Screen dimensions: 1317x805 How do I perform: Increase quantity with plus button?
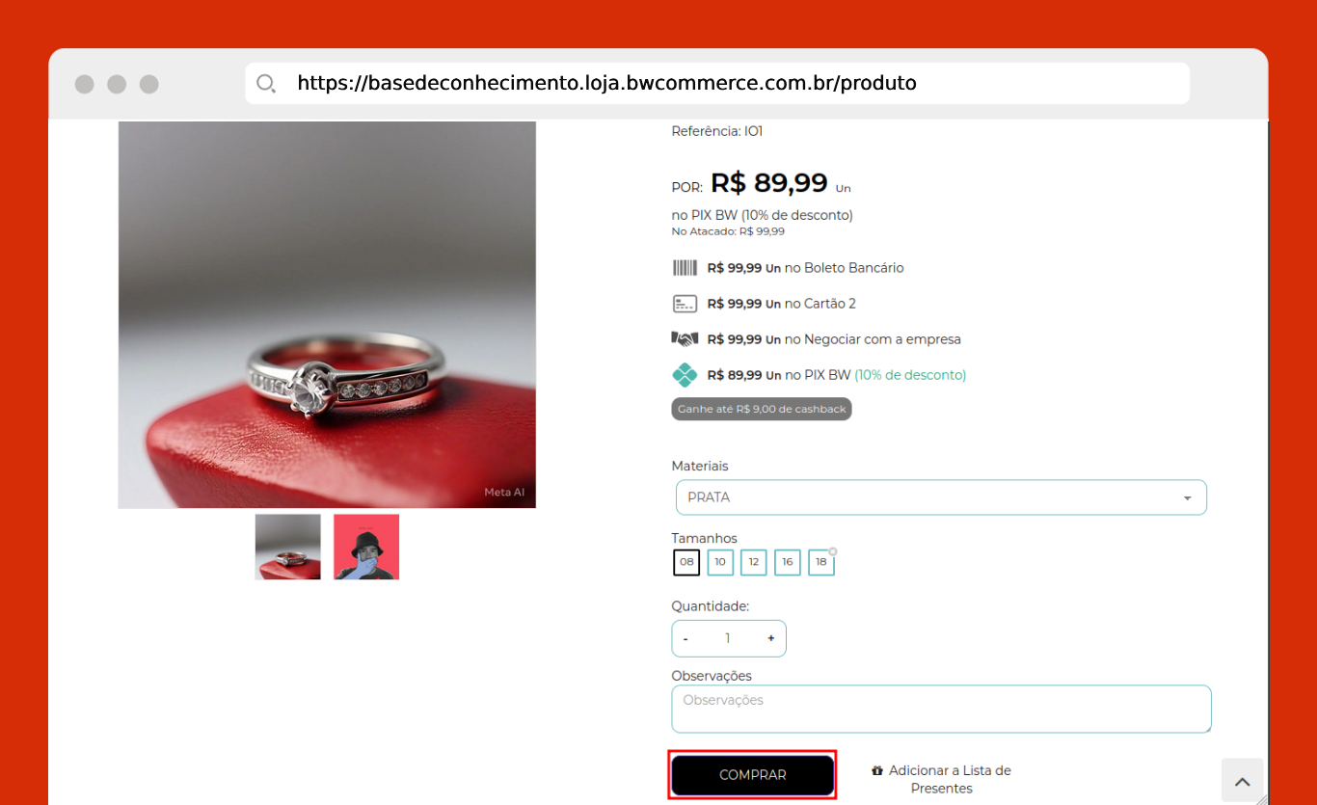pos(770,638)
